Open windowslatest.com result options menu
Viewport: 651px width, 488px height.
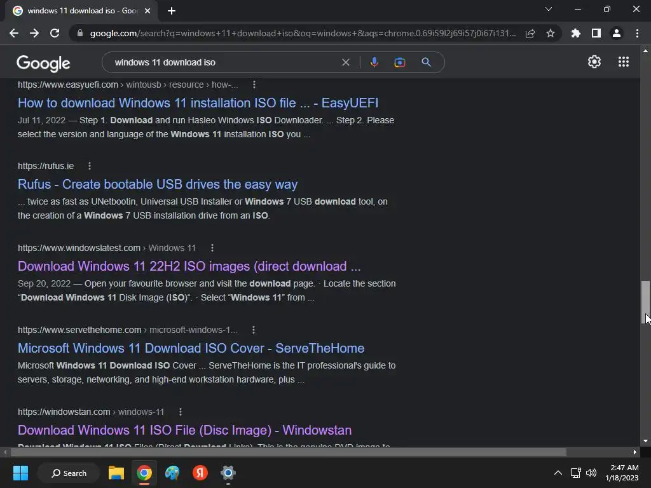click(x=212, y=248)
